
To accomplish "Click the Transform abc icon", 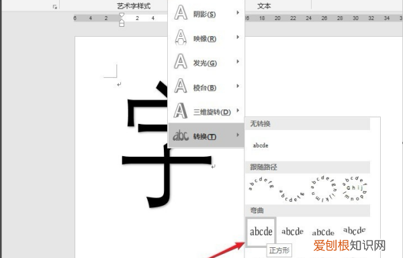I will click(181, 135).
